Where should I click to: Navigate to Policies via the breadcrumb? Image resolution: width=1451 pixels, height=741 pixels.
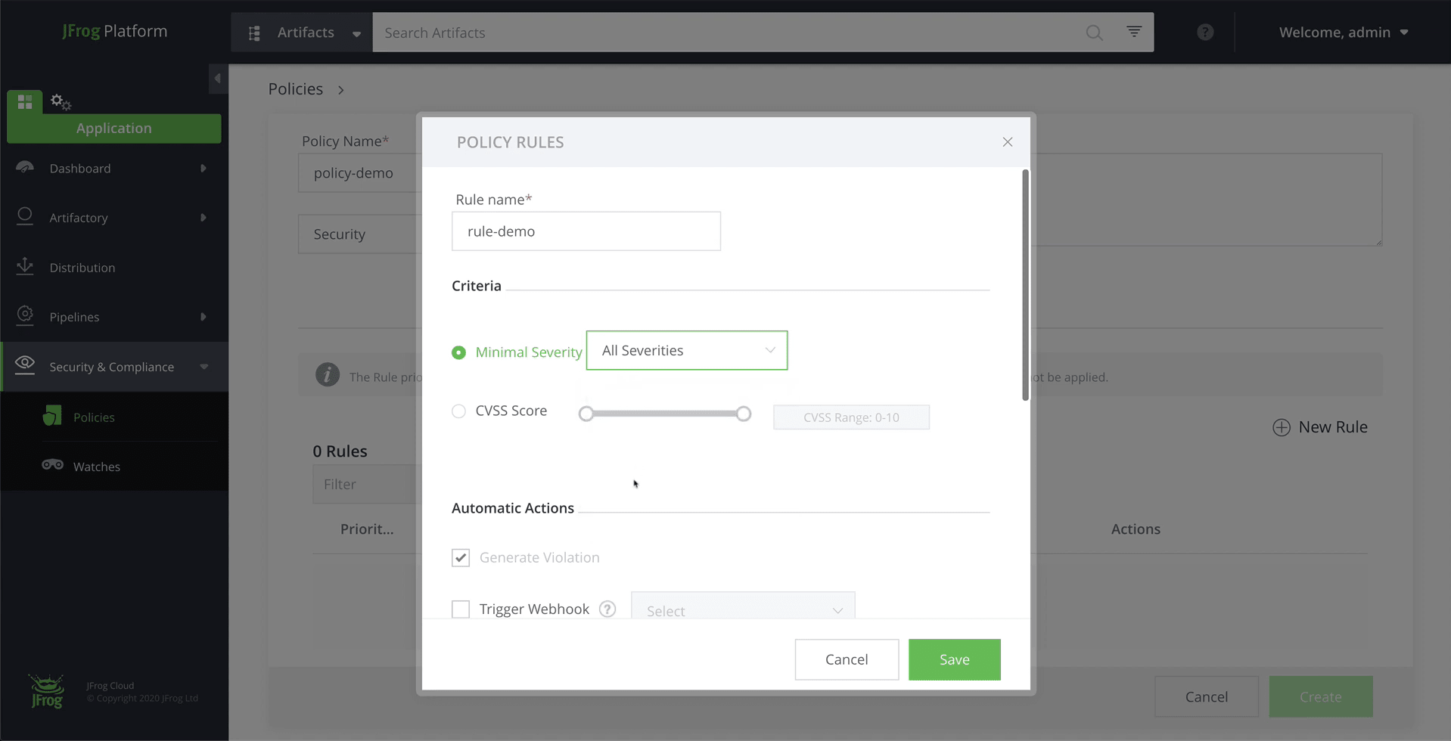click(x=295, y=88)
